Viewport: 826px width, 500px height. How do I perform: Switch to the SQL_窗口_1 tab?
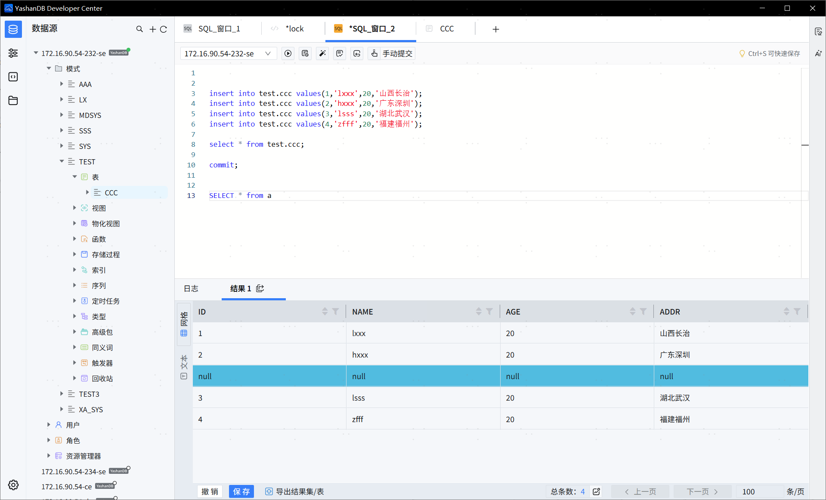coord(219,29)
